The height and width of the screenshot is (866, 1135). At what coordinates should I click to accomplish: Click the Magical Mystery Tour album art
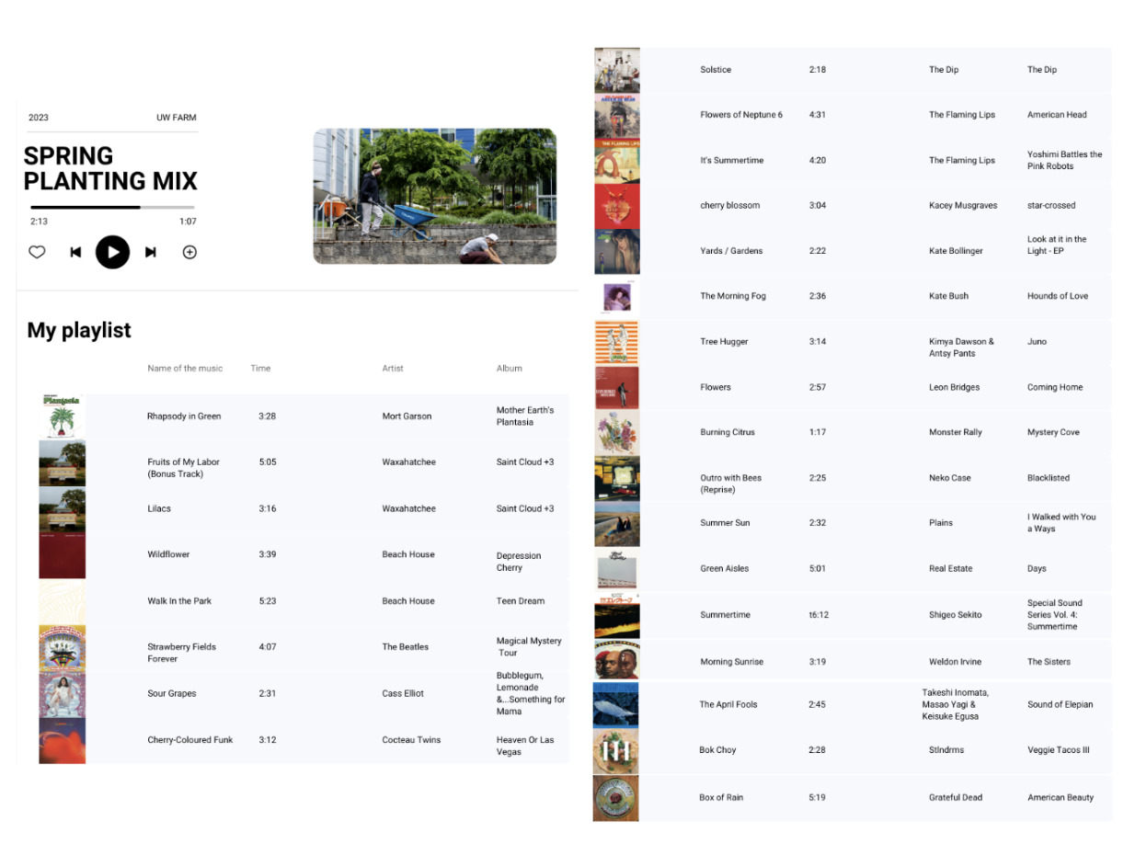[63, 648]
